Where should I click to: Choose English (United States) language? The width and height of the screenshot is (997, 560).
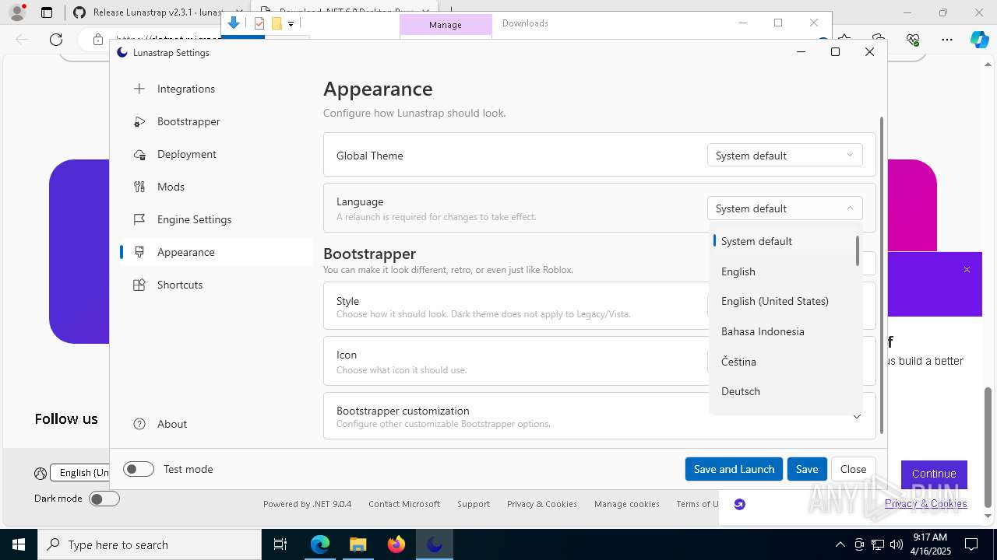tap(783, 301)
